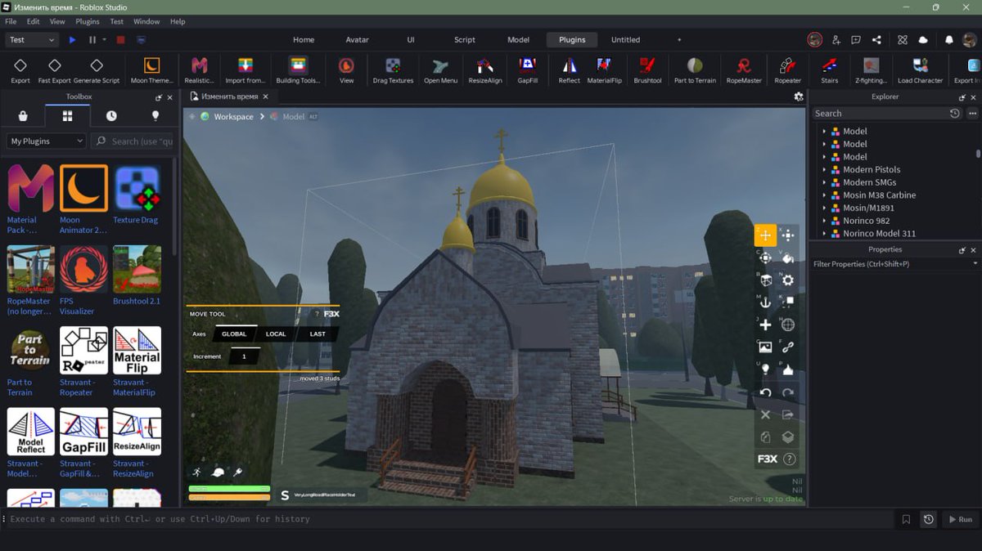The image size is (982, 551).
Task: Expand the Modern SMGs tree item
Action: tap(824, 182)
